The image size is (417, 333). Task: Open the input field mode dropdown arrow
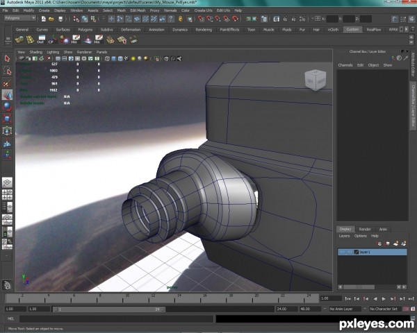pyautogui.click(x=313, y=19)
